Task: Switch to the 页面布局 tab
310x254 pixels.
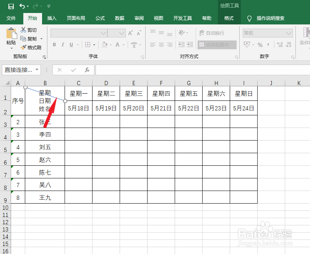Action: 76,18
